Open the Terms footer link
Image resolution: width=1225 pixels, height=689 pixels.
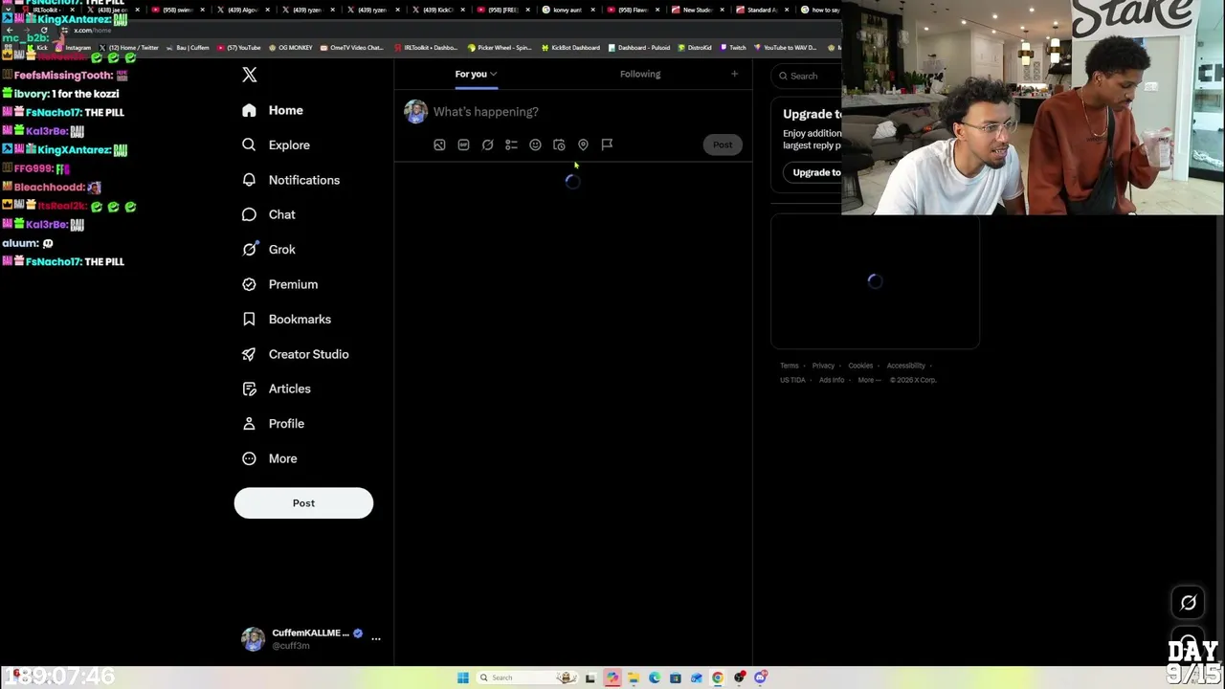point(789,366)
